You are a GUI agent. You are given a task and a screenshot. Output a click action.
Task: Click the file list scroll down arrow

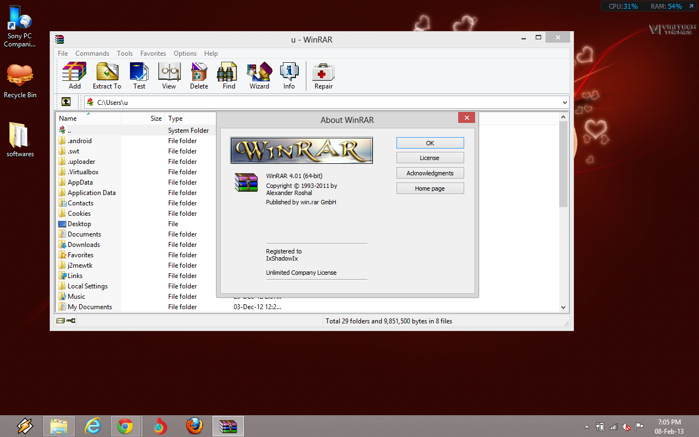click(564, 308)
